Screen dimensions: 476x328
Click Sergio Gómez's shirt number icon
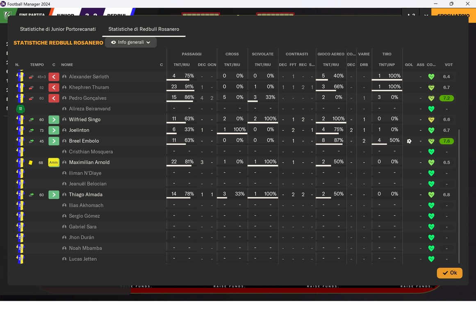point(20,216)
